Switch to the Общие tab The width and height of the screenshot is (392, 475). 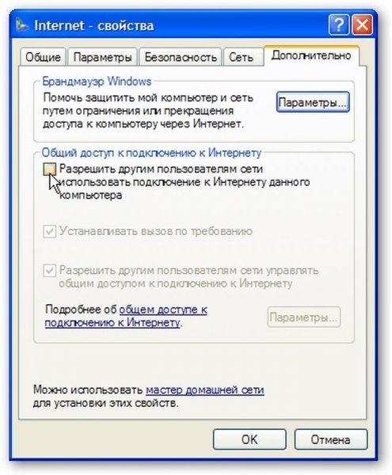pyautogui.click(x=43, y=57)
